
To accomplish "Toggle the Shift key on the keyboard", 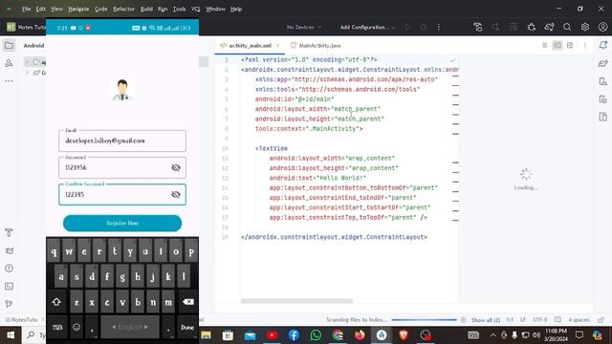I will tap(56, 302).
